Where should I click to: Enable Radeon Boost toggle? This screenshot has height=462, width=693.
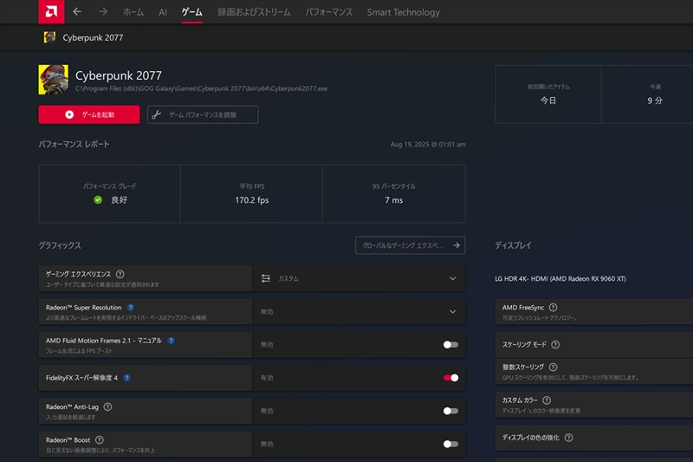pyautogui.click(x=450, y=444)
